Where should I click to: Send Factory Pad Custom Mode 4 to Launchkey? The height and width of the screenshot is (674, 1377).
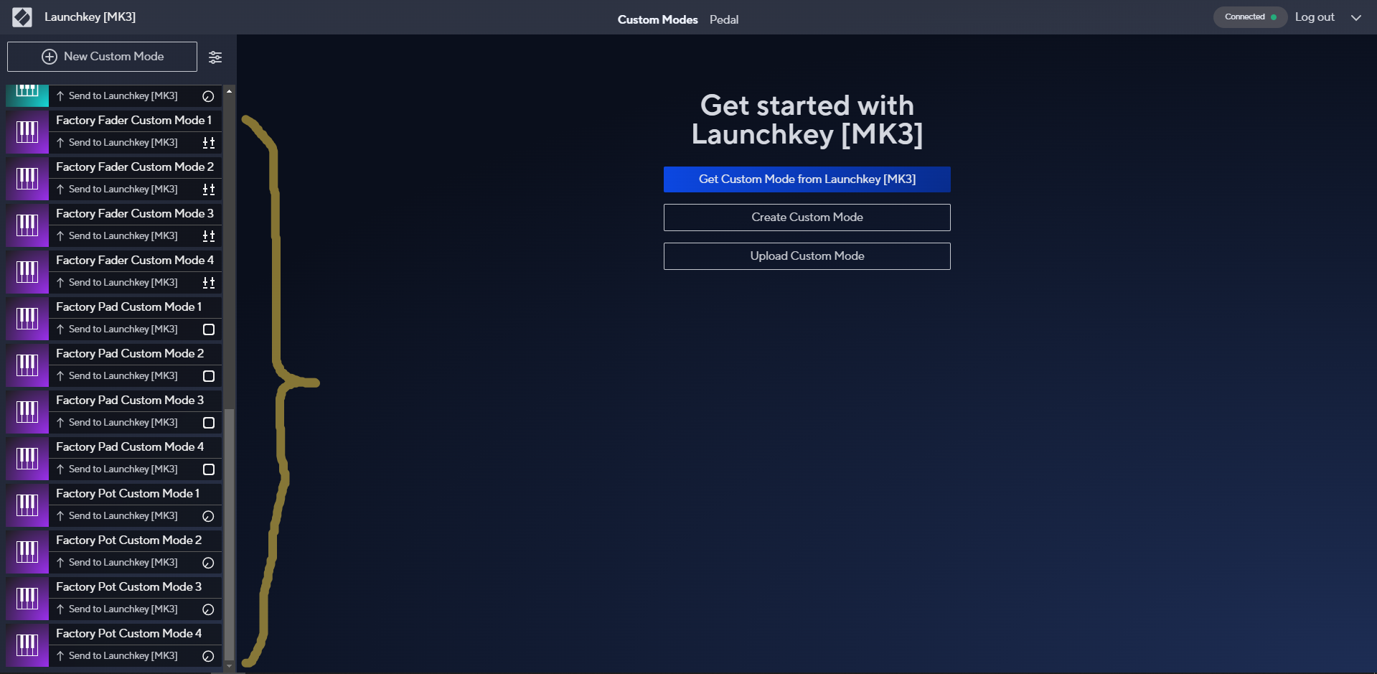[117, 469]
